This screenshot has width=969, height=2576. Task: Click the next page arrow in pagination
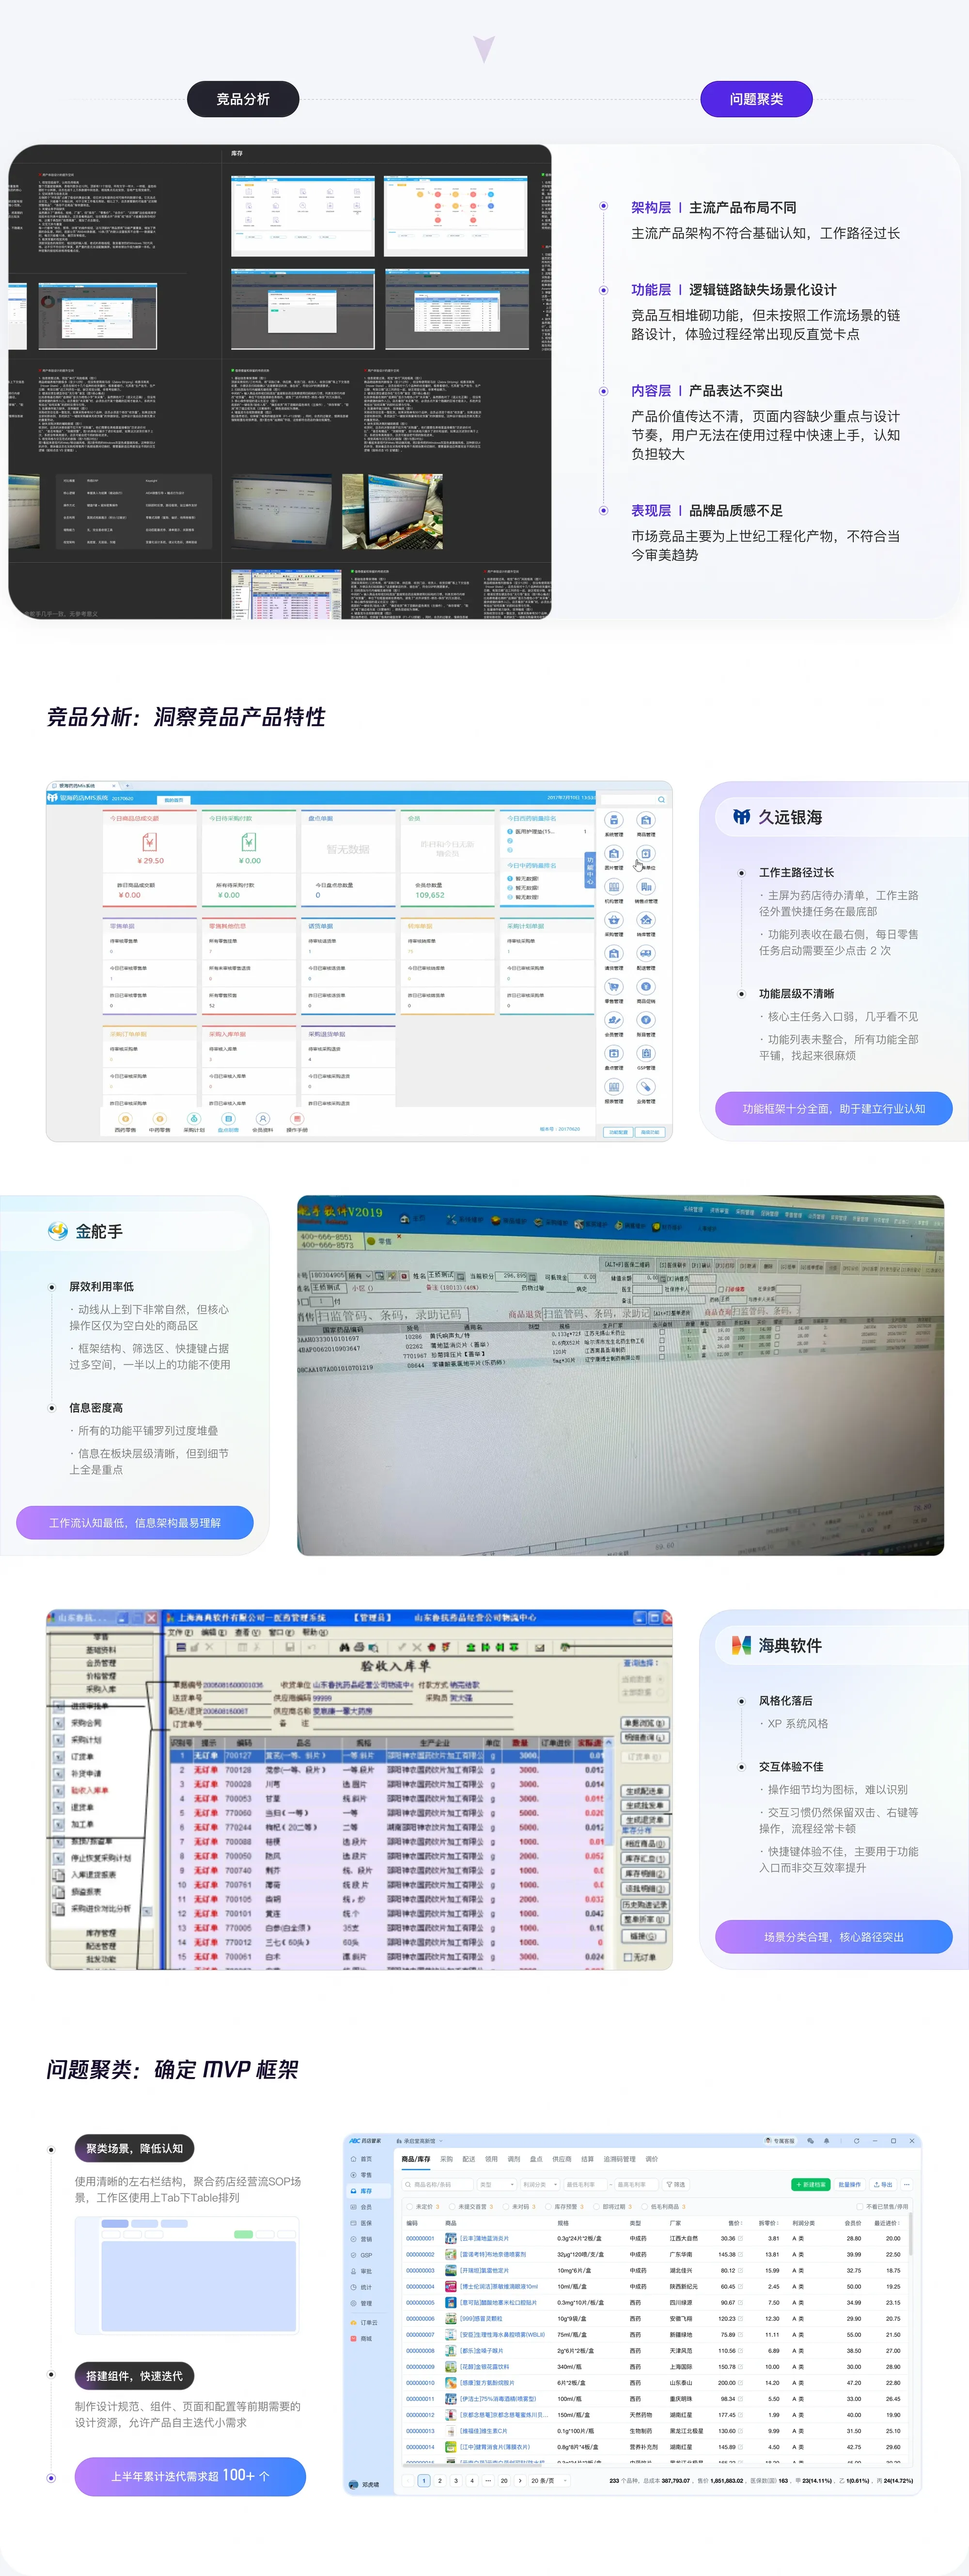(x=519, y=2481)
